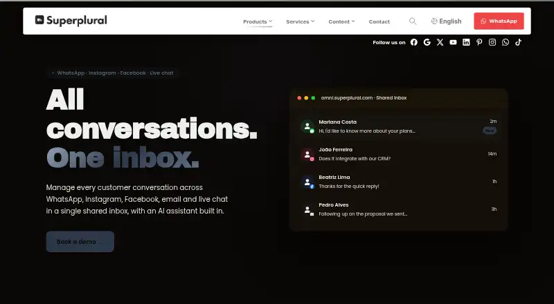Click the 3h timestamp on Pedro's row
The width and height of the screenshot is (554, 304).
tap(494, 209)
